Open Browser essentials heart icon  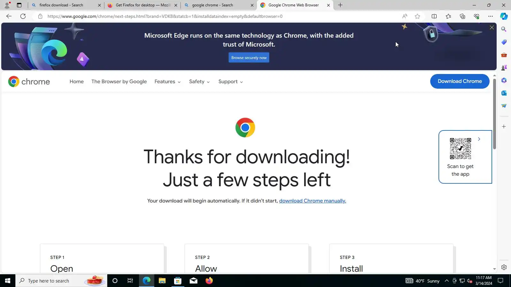[x=477, y=16]
